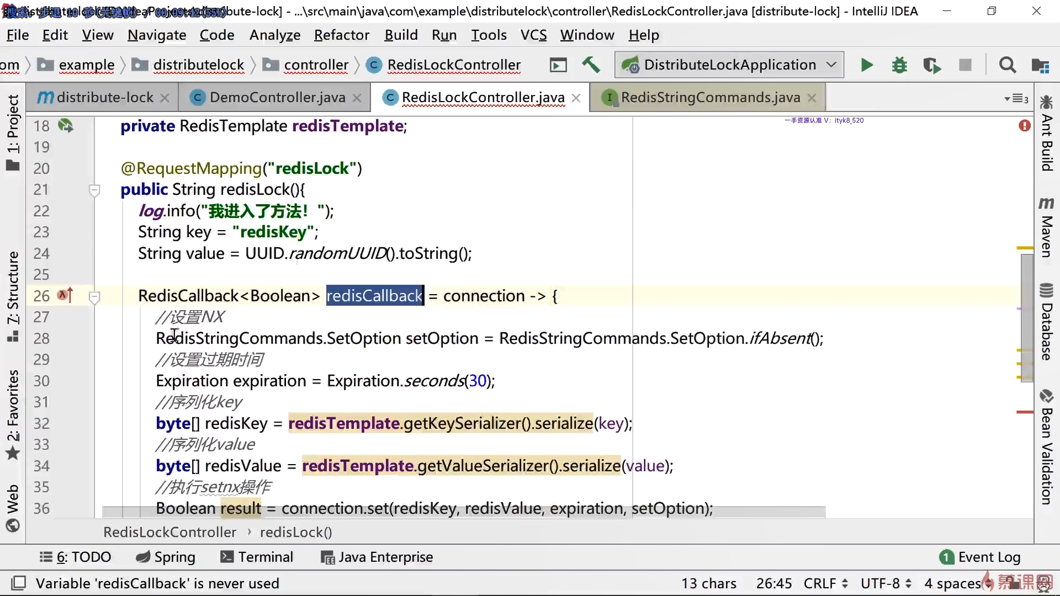Run with coverage using the shield icon
Image resolution: width=1060 pixels, height=596 pixels.
pyautogui.click(x=932, y=65)
